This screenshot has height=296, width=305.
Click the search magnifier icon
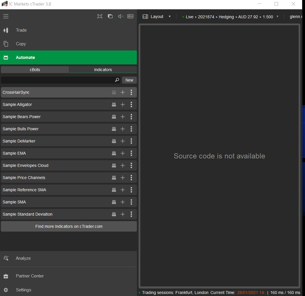pos(117,80)
